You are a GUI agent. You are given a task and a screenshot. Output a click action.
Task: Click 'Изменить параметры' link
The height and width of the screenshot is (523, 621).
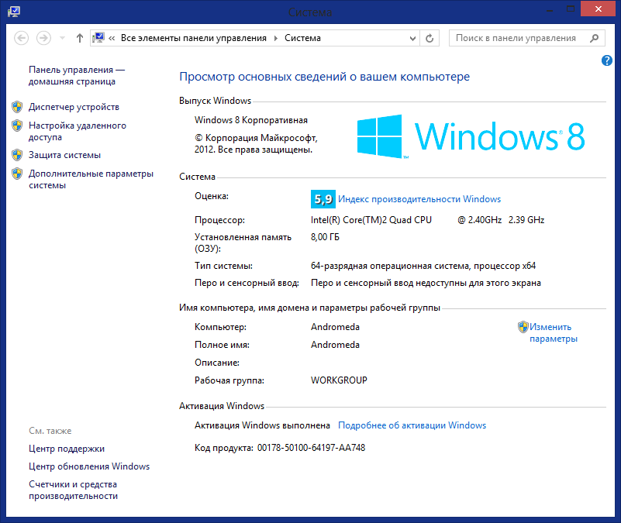pos(553,332)
